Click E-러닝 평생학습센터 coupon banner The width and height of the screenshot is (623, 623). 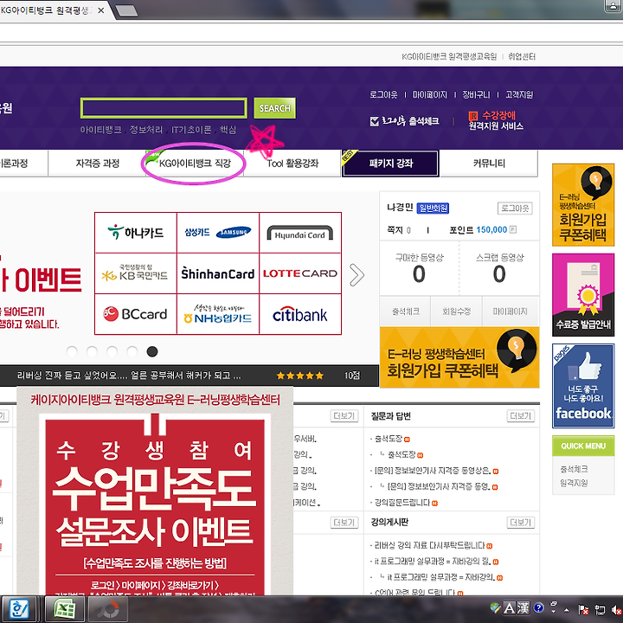[459, 356]
